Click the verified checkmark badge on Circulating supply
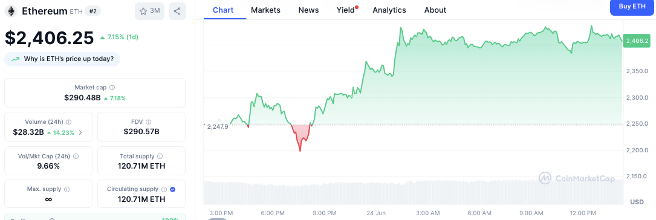 [173, 189]
